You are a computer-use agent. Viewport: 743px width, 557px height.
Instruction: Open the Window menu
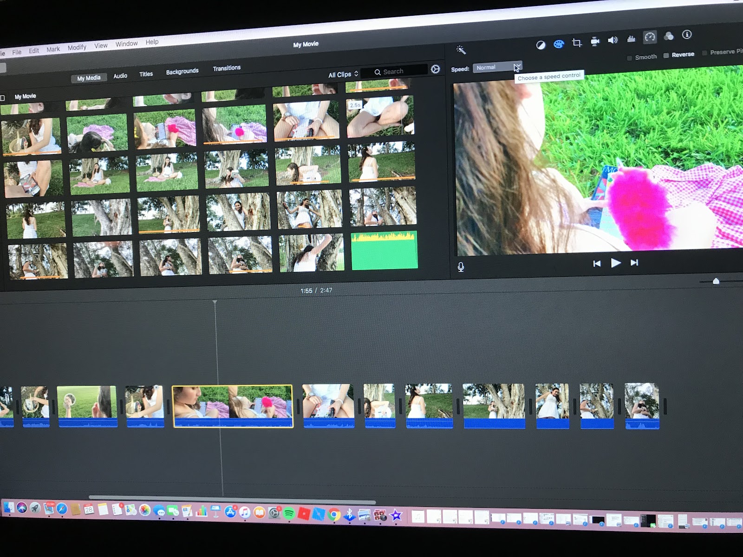click(x=127, y=44)
